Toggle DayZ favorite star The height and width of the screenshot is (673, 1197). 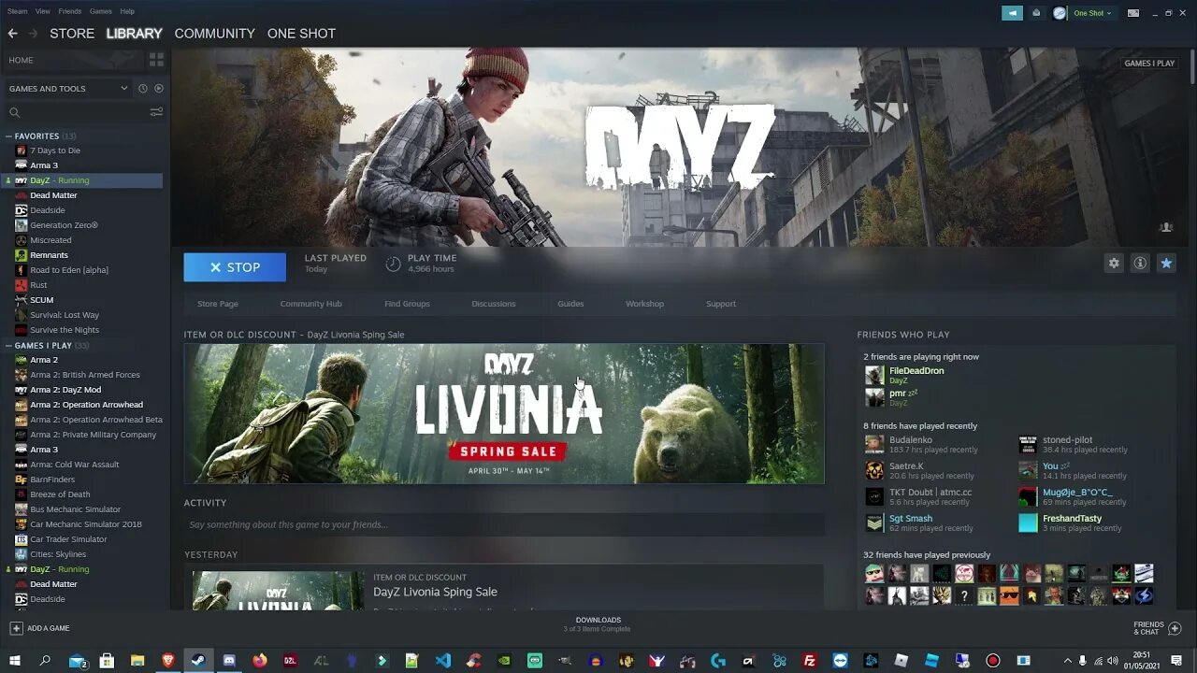(1166, 264)
